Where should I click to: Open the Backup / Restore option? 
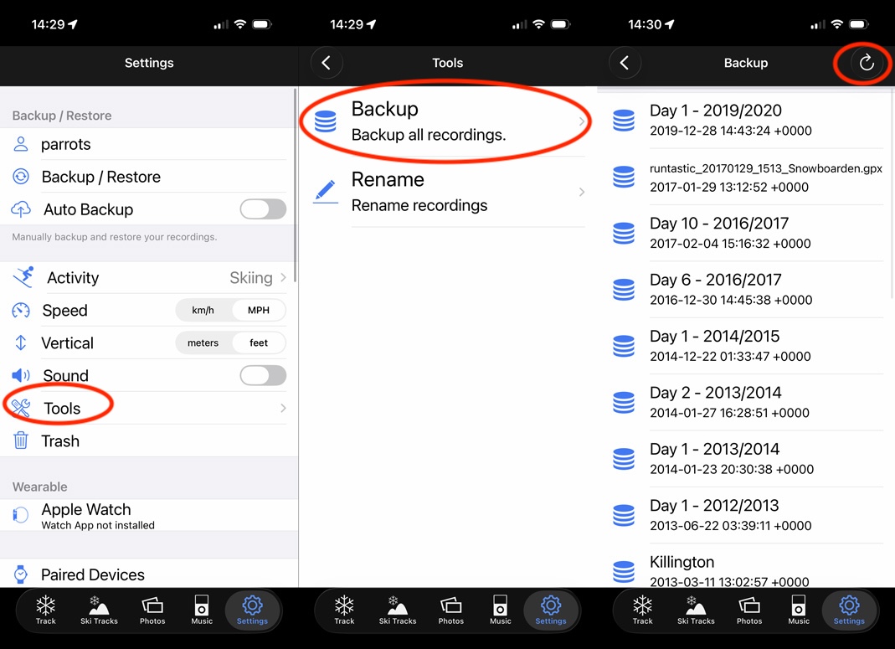[x=100, y=177]
